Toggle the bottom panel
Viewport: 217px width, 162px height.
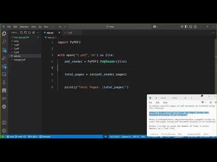191,26
